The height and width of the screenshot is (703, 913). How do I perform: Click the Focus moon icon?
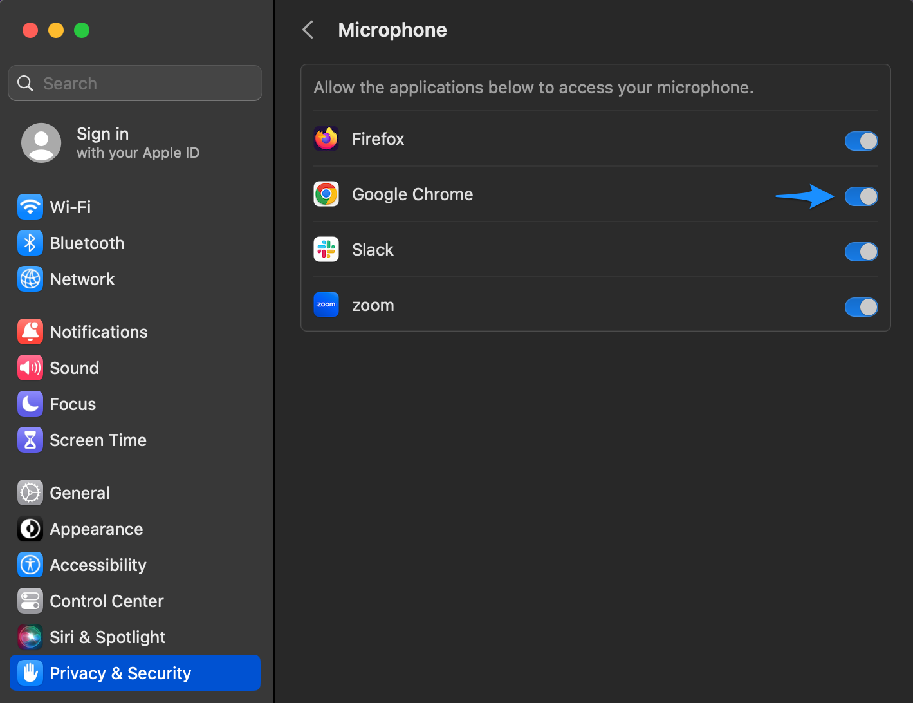[30, 404]
